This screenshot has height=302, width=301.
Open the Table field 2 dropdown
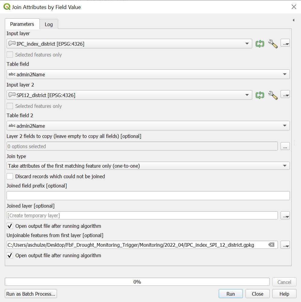point(148,126)
